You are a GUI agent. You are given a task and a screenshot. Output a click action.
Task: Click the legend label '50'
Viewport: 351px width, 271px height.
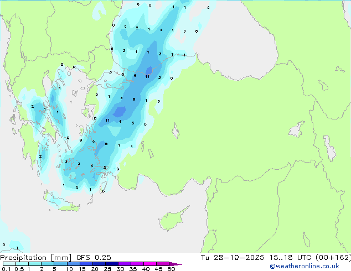tap(171, 269)
